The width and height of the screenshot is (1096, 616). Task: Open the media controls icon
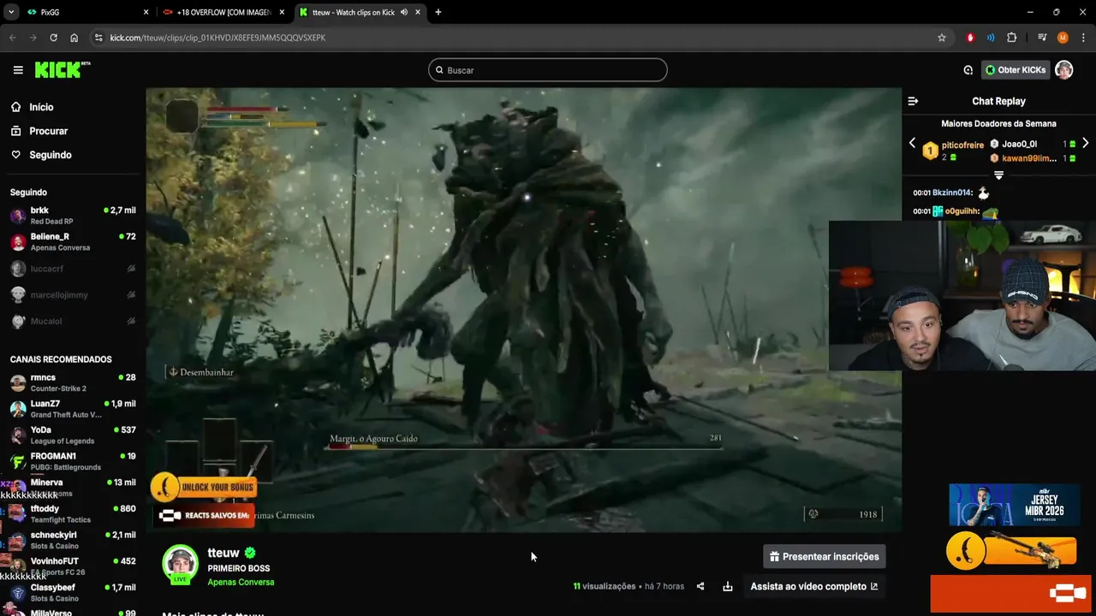[x=1042, y=38]
